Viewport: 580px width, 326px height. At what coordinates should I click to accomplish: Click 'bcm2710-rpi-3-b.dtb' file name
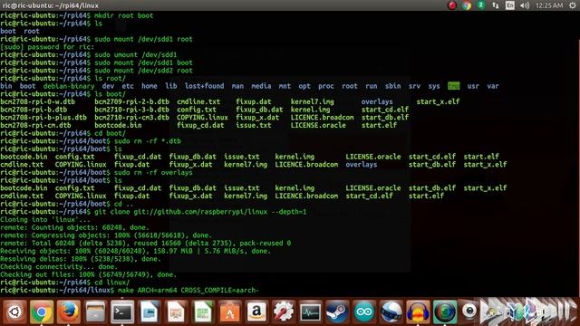click(131, 110)
